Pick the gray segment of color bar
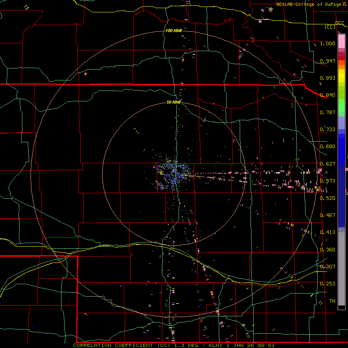348x348 pixels. coord(341,269)
